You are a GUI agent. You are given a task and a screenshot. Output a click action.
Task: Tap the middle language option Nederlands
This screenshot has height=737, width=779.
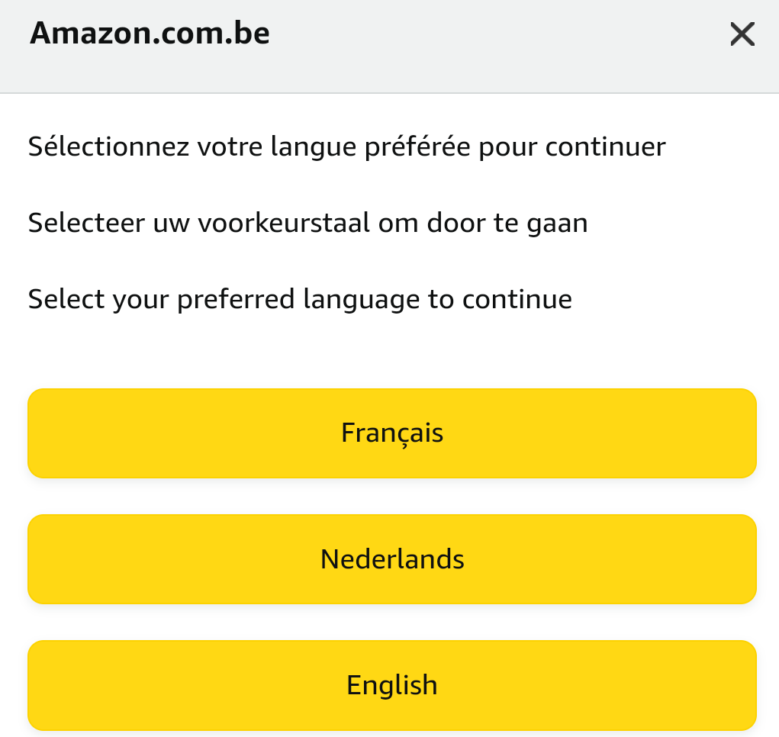click(391, 559)
